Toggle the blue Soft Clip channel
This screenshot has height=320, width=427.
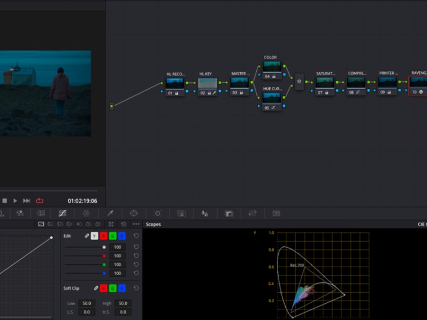[x=122, y=288]
